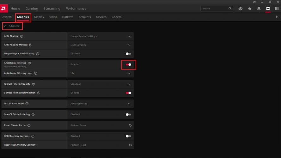Click help icon beside Tessellation Mode

[x=27, y=104]
